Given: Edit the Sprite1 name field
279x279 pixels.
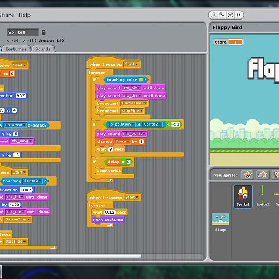Looking at the screenshot, I should coord(22,32).
